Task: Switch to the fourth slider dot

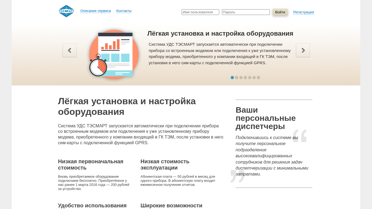Action: click(245, 78)
